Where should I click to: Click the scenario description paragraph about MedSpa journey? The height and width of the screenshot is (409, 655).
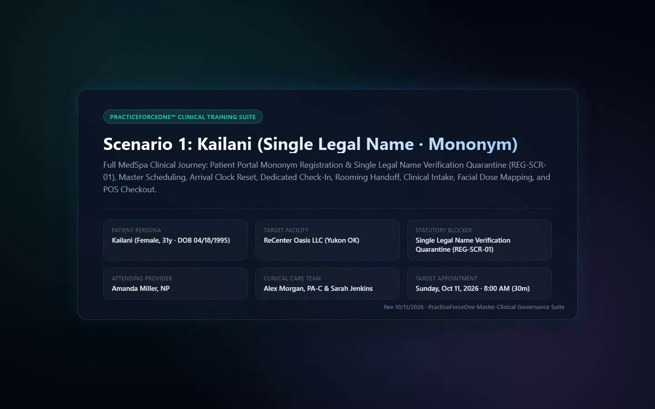point(327,177)
